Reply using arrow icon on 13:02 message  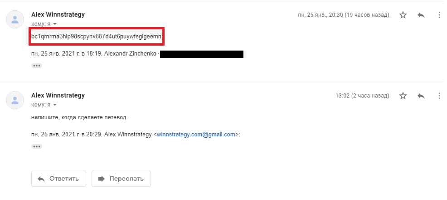click(421, 96)
